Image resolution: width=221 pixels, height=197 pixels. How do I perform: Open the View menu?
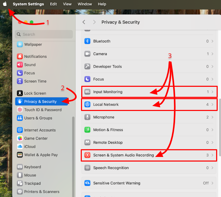(67, 4)
